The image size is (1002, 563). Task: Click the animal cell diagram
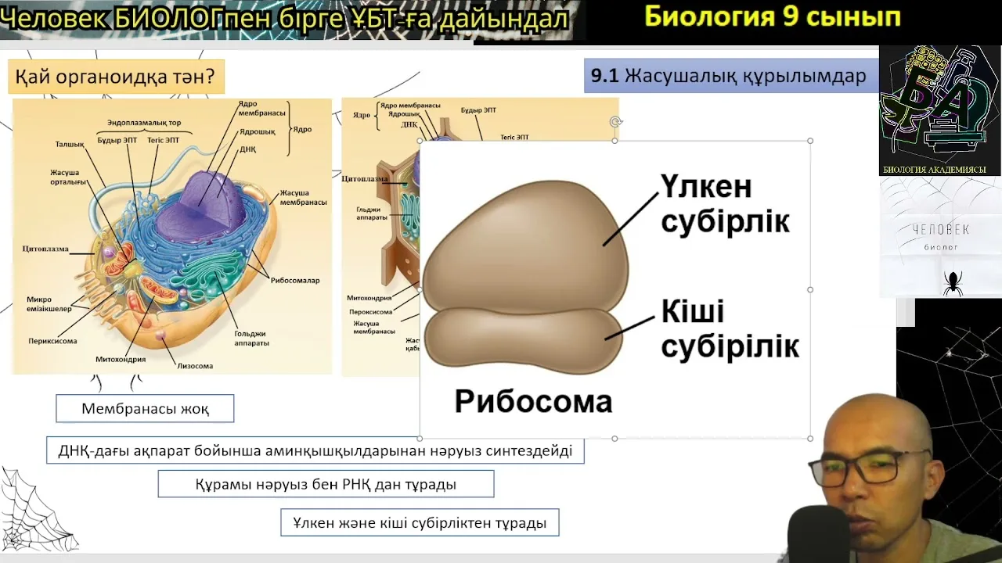click(x=172, y=235)
